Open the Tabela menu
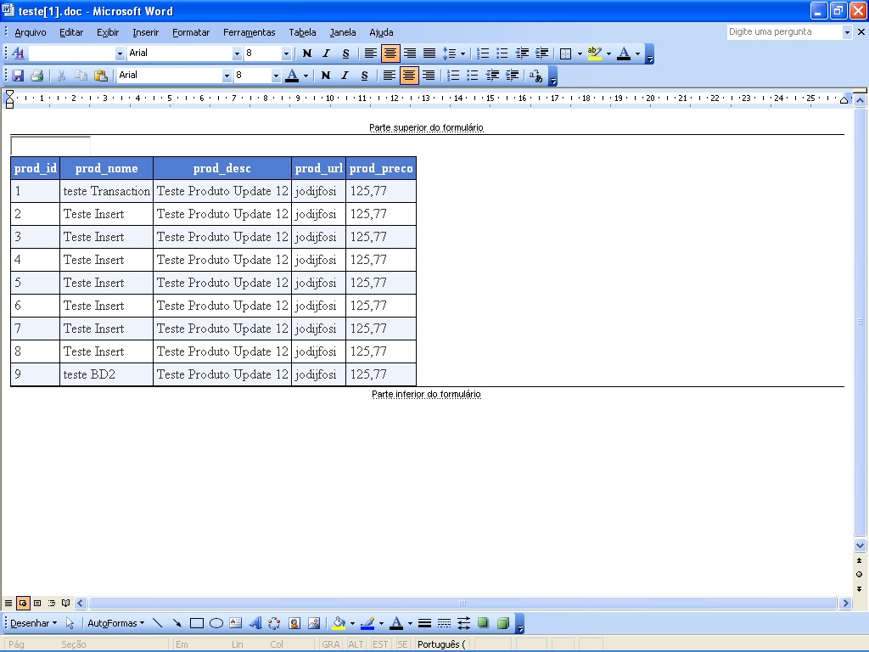The image size is (869, 652). (x=302, y=32)
